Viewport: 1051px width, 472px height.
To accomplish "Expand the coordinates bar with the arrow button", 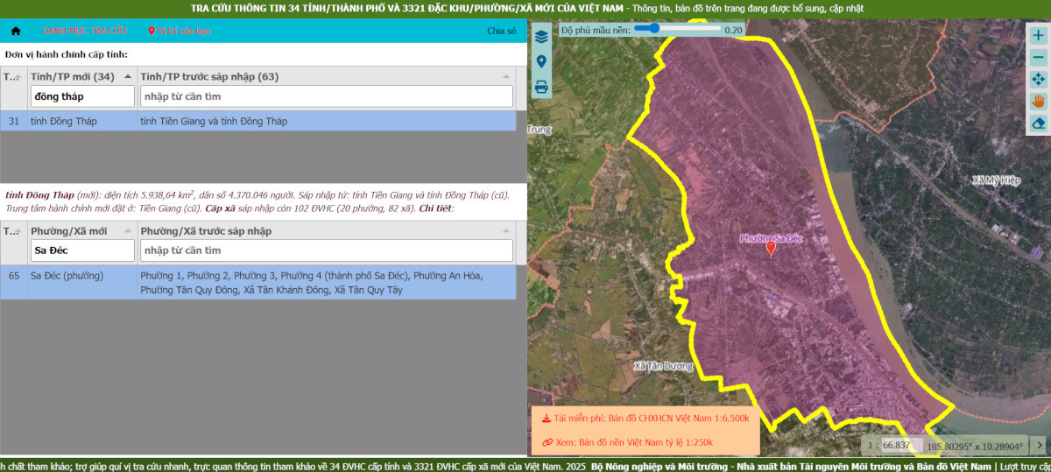I will coord(1040,445).
